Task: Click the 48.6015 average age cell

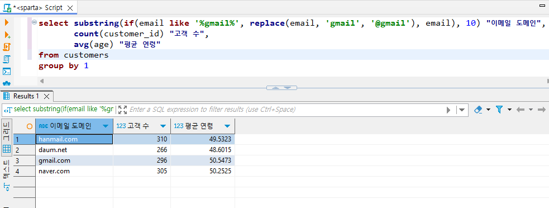Action: (x=203, y=150)
